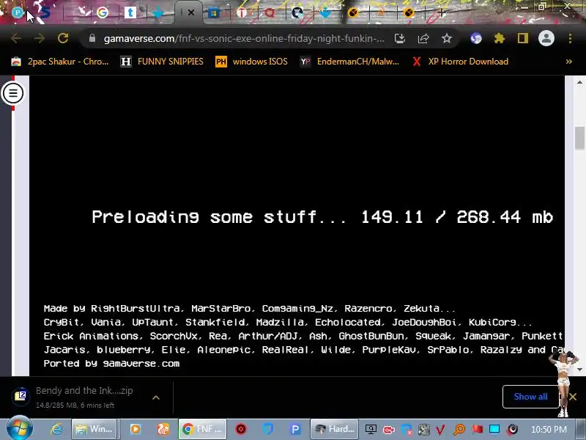This screenshot has height=440, width=586.
Task: Open UC Browser from taskbar
Action: pyautogui.click(x=163, y=429)
